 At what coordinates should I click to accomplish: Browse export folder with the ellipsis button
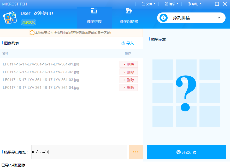[135, 152]
